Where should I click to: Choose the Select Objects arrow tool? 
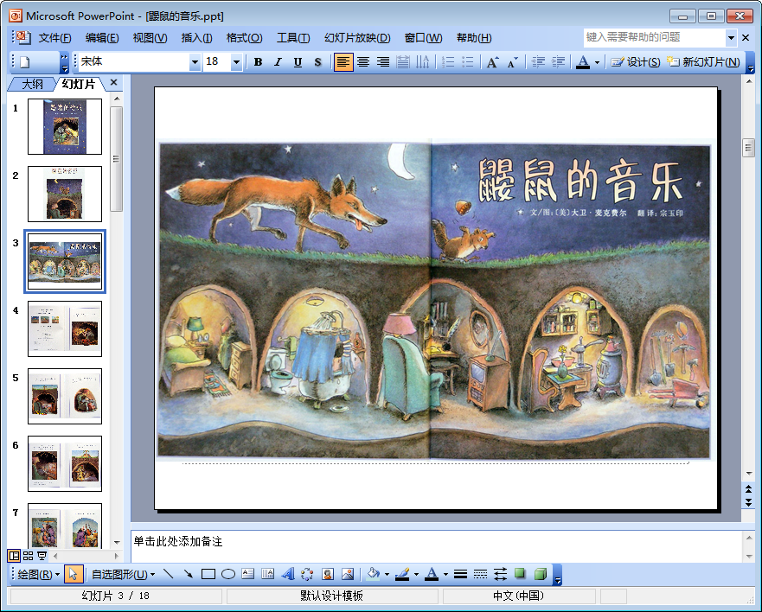coord(73,575)
